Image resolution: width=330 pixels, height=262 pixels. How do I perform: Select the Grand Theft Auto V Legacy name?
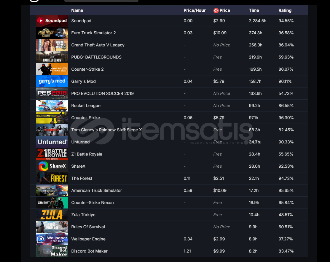(x=98, y=45)
